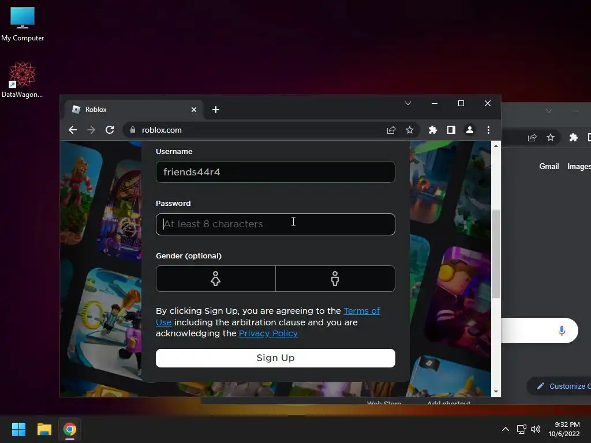Click the Sign Up button
The image size is (591, 443).
(x=275, y=358)
